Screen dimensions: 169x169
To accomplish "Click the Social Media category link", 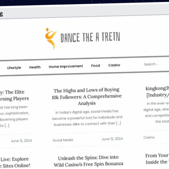I will 63,140.
